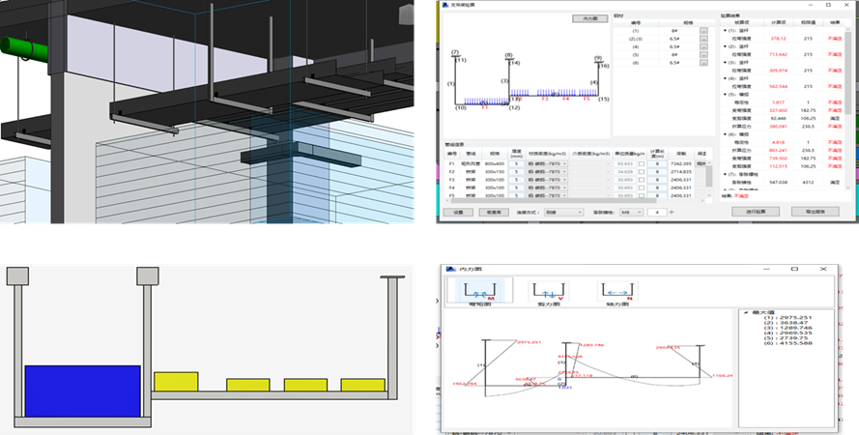Open material density dropdown for row F2
859x435 pixels.
click(x=547, y=172)
